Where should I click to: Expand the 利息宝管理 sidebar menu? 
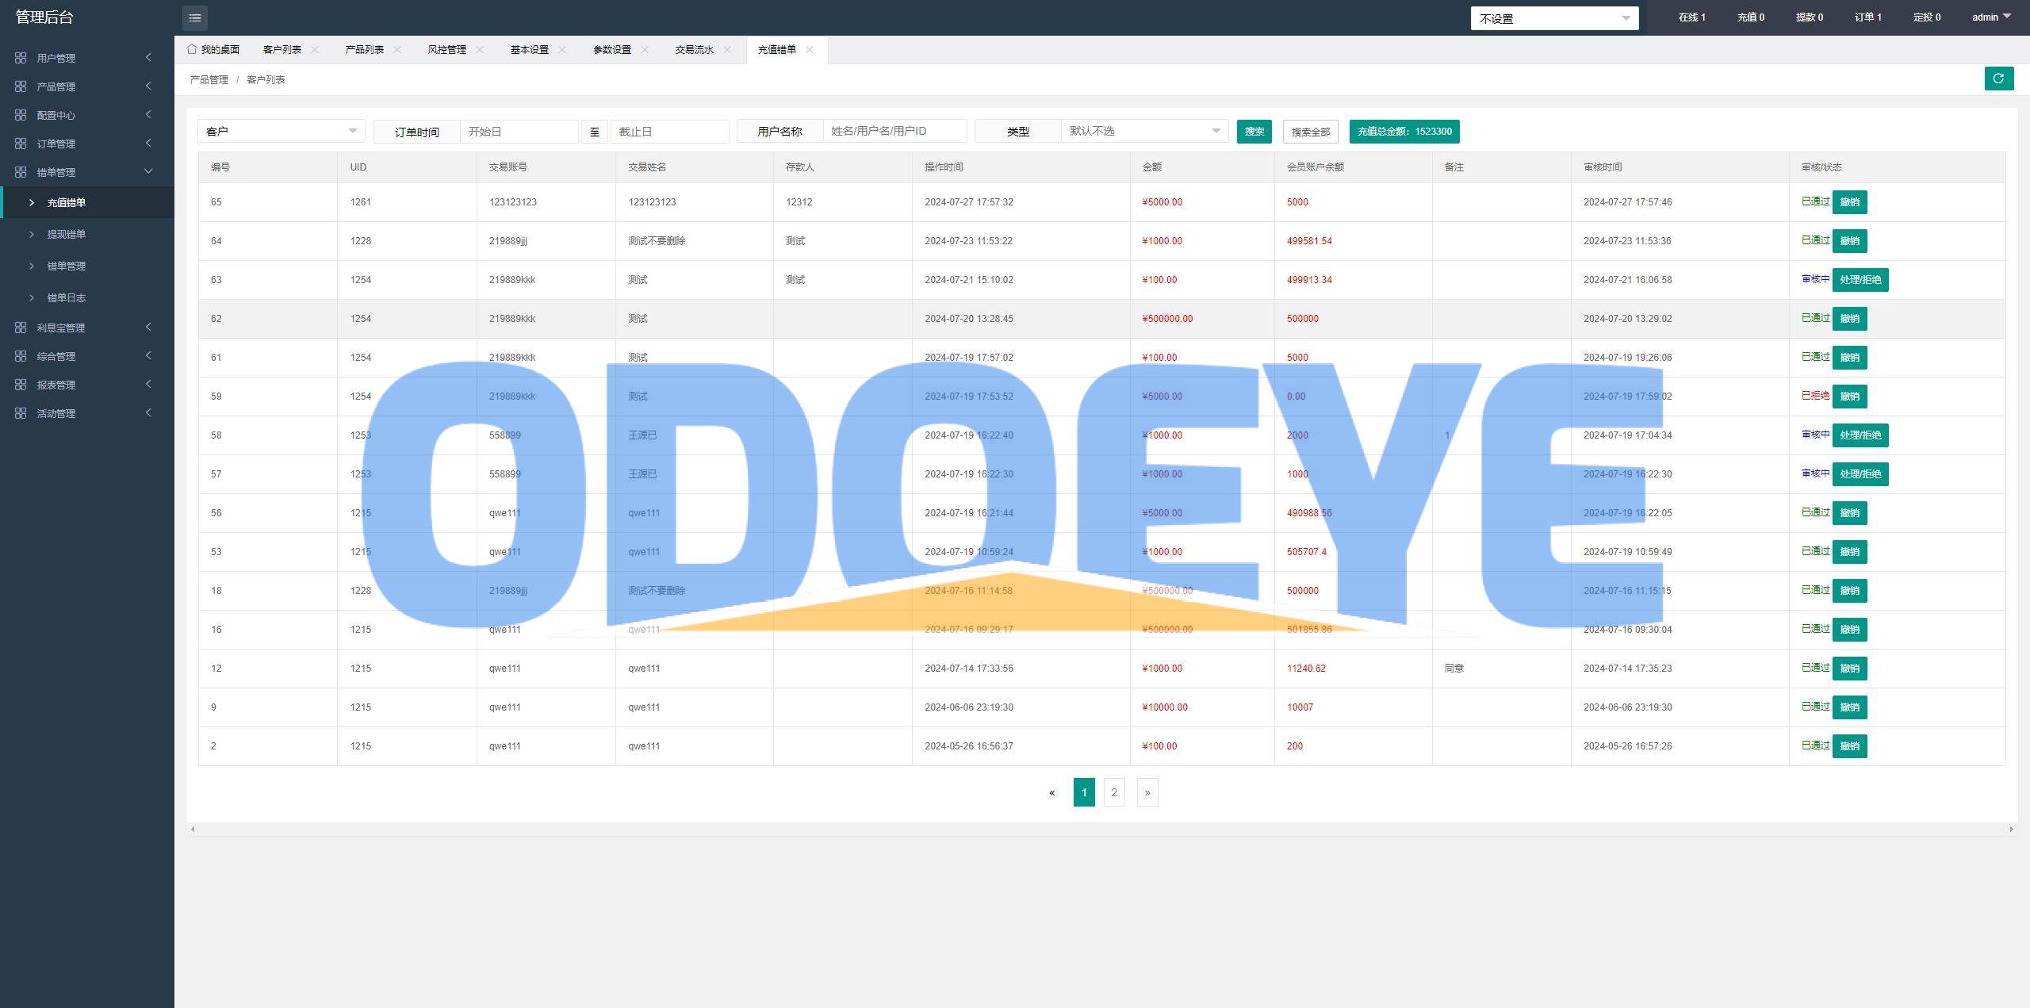(x=148, y=327)
